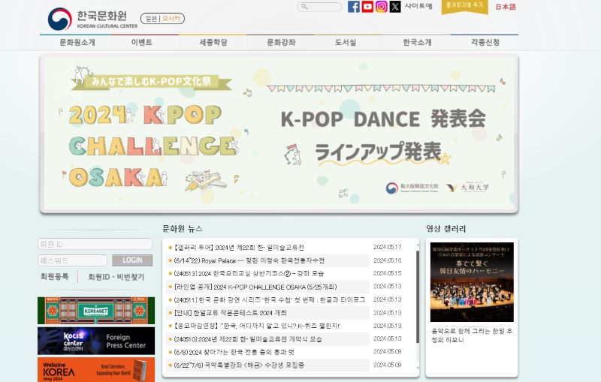Open the 이벤트 menu
The height and width of the screenshot is (382, 601).
[142, 42]
